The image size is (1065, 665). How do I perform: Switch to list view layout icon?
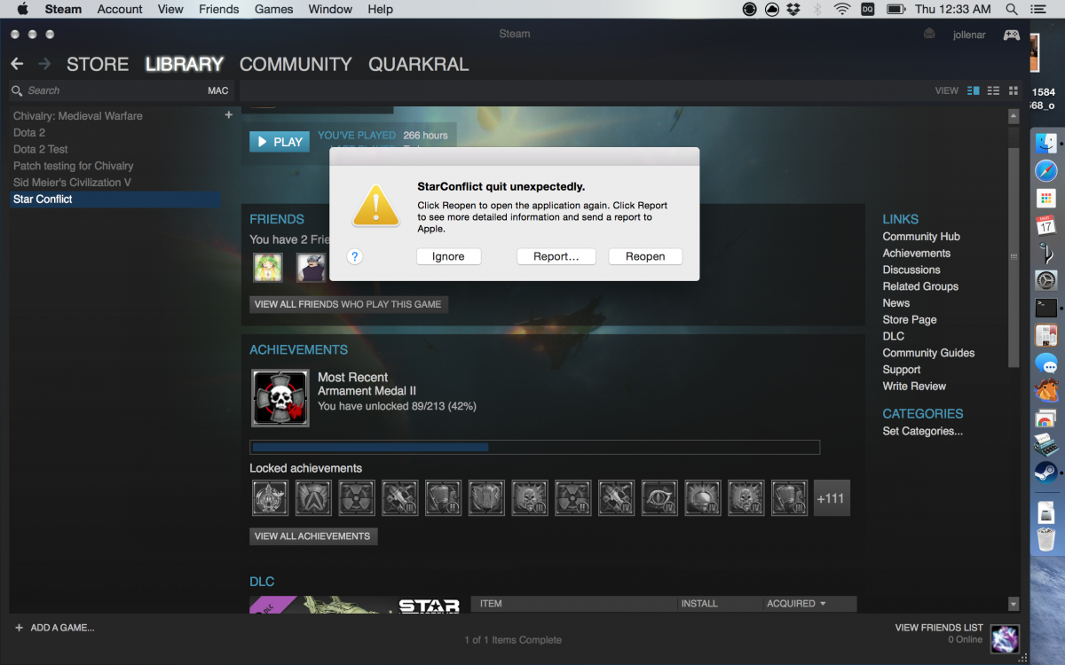[993, 90]
